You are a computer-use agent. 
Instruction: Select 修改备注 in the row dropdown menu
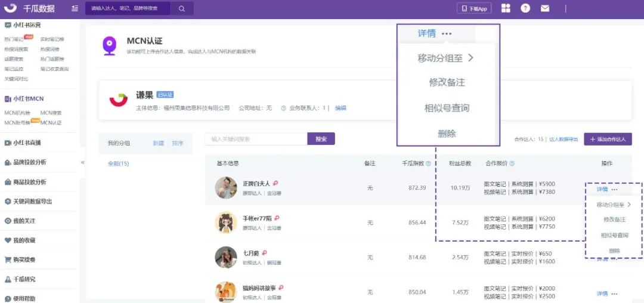pos(614,219)
